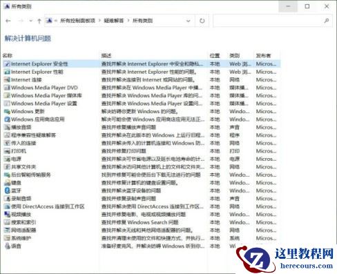Viewport: 337px width, 274px height.
Task: Click the 程序兼容性疑难解答 icon
Action: [8, 135]
